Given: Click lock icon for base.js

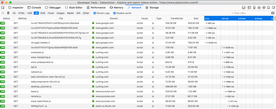Looking at the screenshot, I should (x=93, y=91).
